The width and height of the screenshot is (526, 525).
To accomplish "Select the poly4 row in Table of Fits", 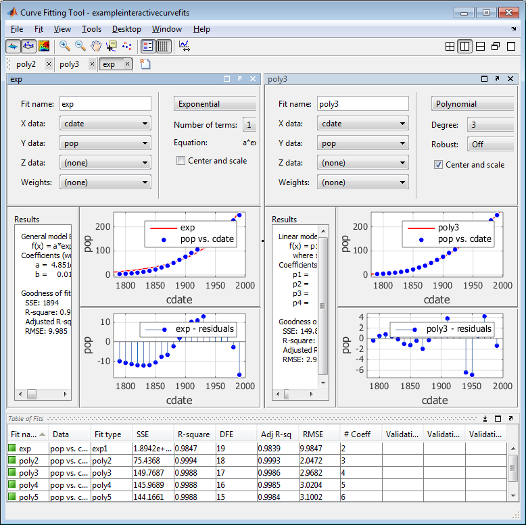I will [257, 484].
